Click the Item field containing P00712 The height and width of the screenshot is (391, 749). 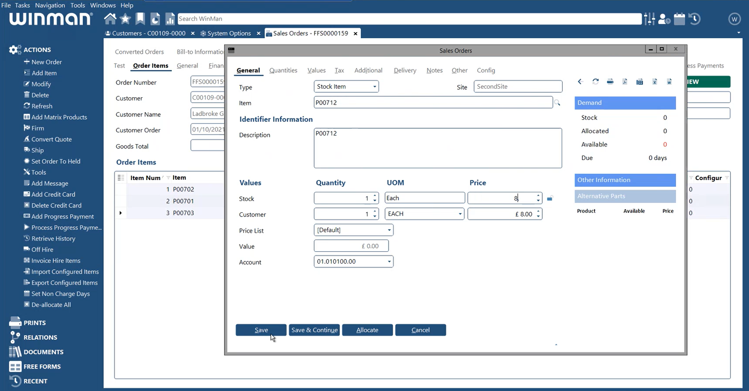pos(433,102)
